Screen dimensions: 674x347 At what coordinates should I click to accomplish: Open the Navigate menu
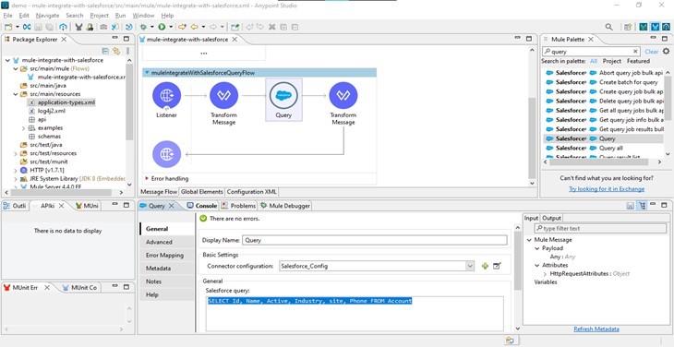pos(47,16)
